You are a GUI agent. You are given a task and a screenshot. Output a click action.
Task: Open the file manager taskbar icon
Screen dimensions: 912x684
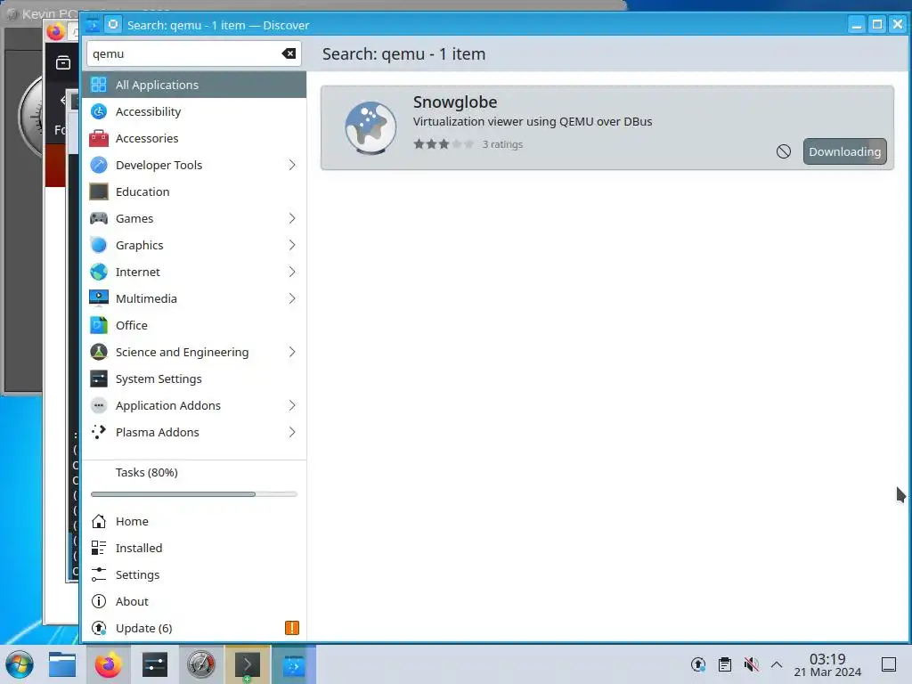coord(62,664)
